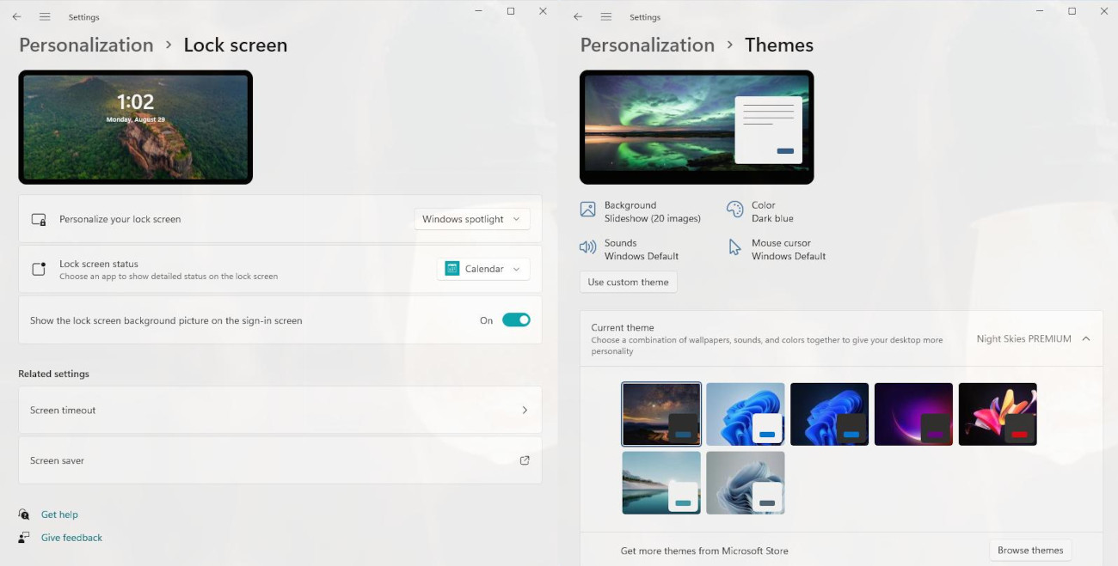Go back in Lock screen Settings window
Image resolution: width=1118 pixels, height=566 pixels.
pyautogui.click(x=16, y=16)
